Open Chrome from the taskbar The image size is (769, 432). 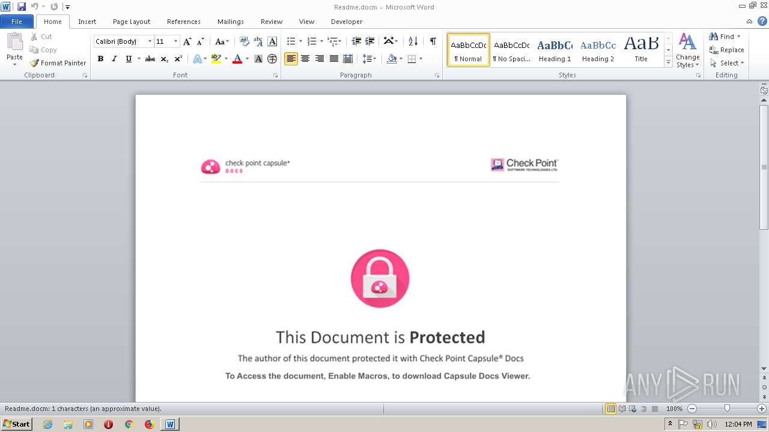pos(129,424)
